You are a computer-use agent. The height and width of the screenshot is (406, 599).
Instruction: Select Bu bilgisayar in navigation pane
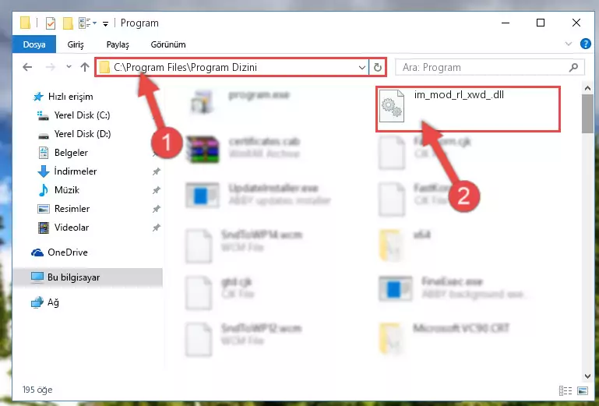point(87,277)
